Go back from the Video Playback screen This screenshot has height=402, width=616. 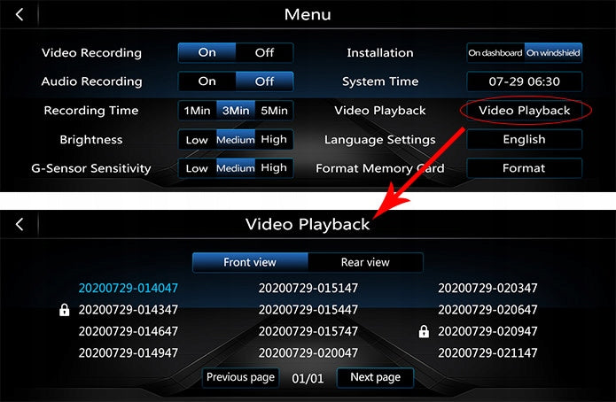[19, 225]
